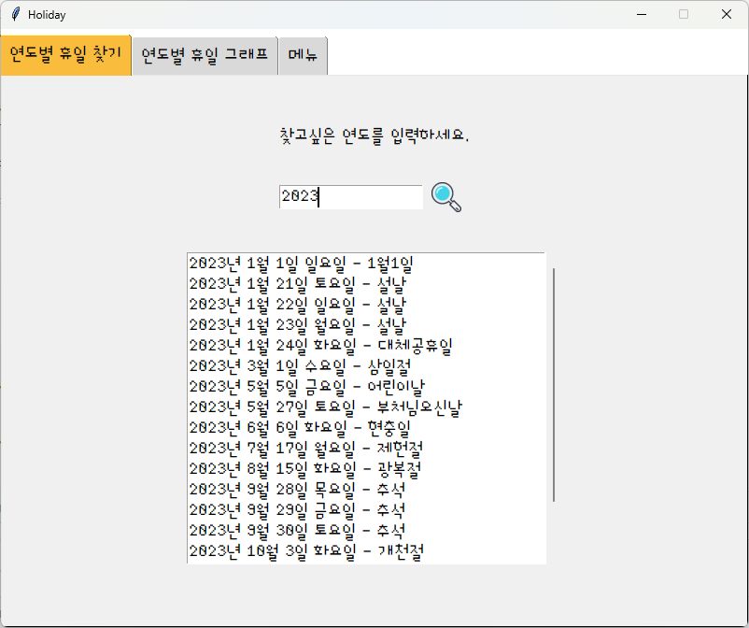Close the Holiday window
The image size is (749, 628).
(726, 14)
